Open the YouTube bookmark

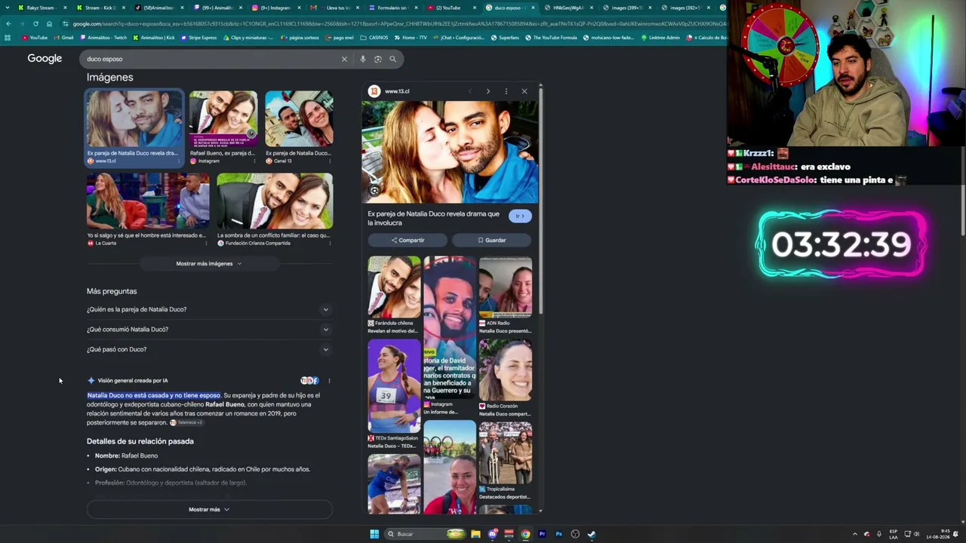35,37
